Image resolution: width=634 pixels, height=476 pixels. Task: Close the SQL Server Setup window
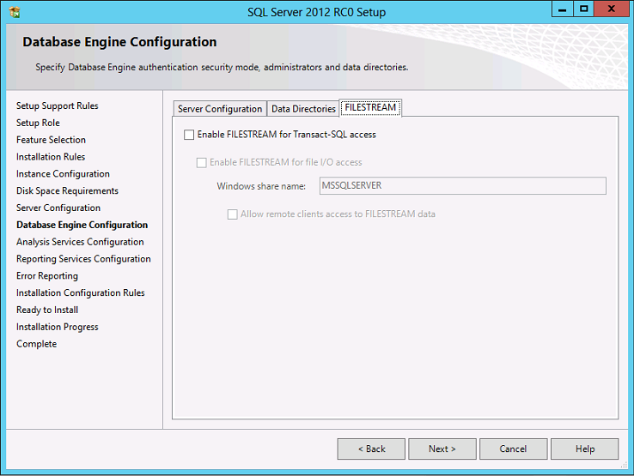pyautogui.click(x=612, y=9)
